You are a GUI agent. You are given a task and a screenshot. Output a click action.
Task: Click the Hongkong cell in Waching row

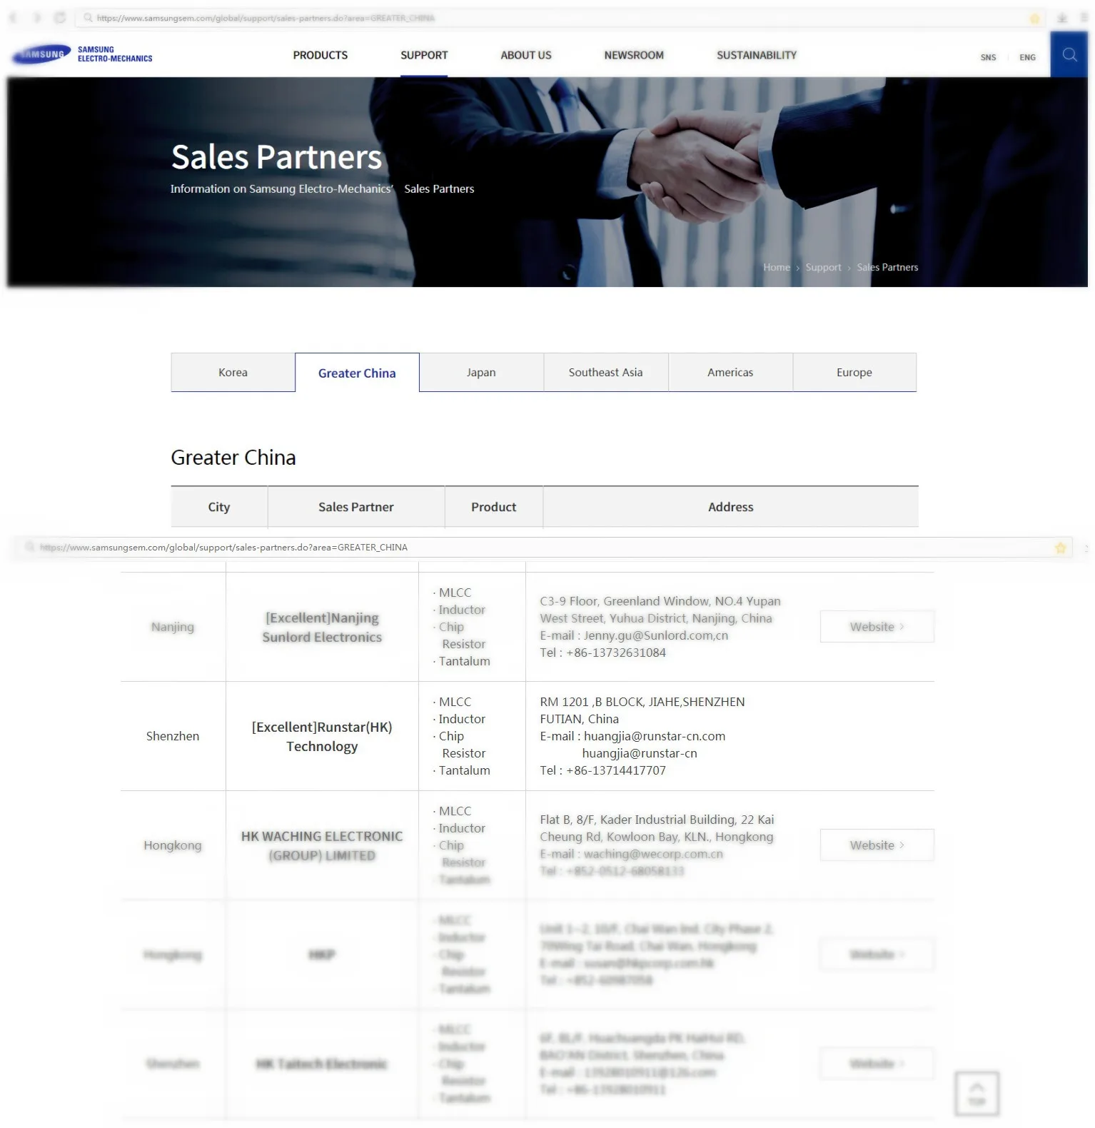coord(173,845)
